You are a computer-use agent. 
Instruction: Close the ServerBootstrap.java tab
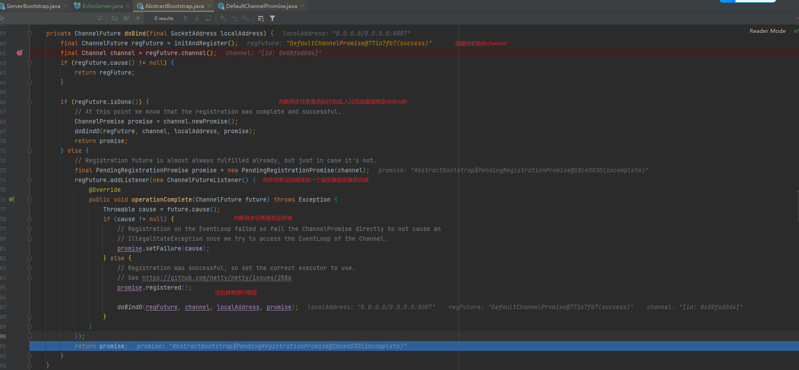pos(65,6)
